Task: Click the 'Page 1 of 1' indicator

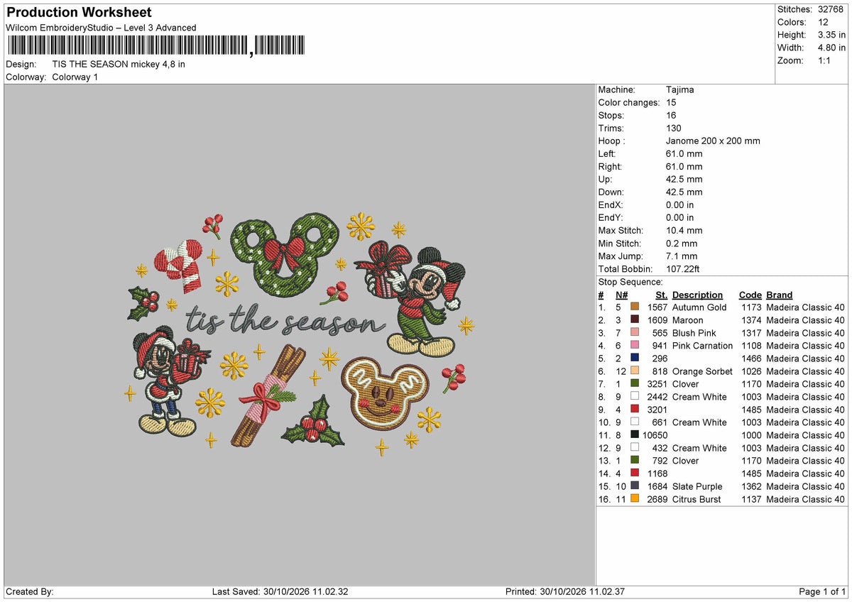Action: coord(822,591)
